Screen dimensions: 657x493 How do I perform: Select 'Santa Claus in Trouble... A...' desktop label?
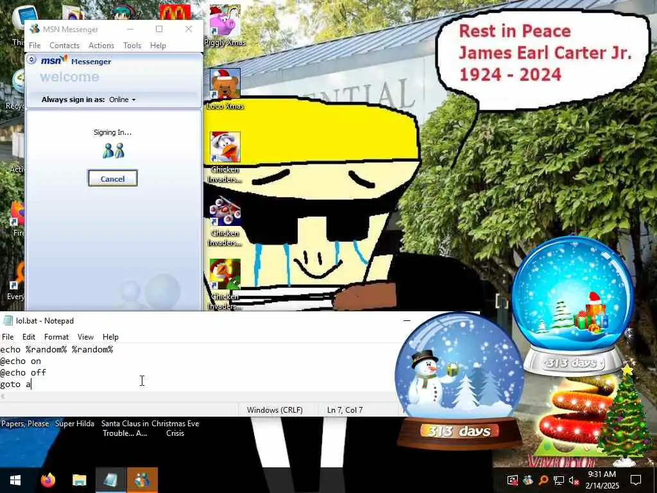click(125, 428)
